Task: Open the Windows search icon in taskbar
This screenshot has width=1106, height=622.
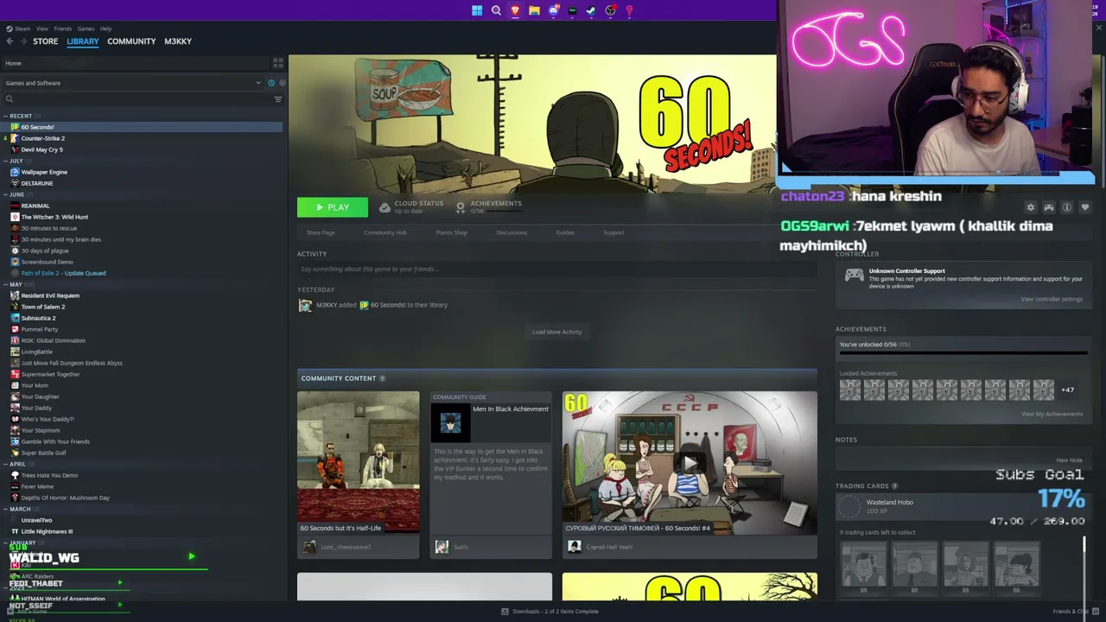Action: tap(496, 10)
